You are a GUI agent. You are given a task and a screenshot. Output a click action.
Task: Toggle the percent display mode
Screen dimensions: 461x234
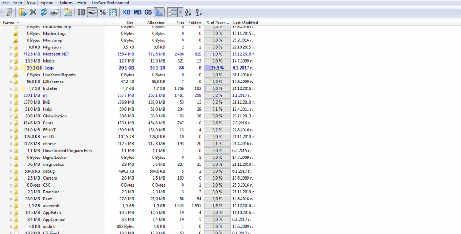(103, 12)
